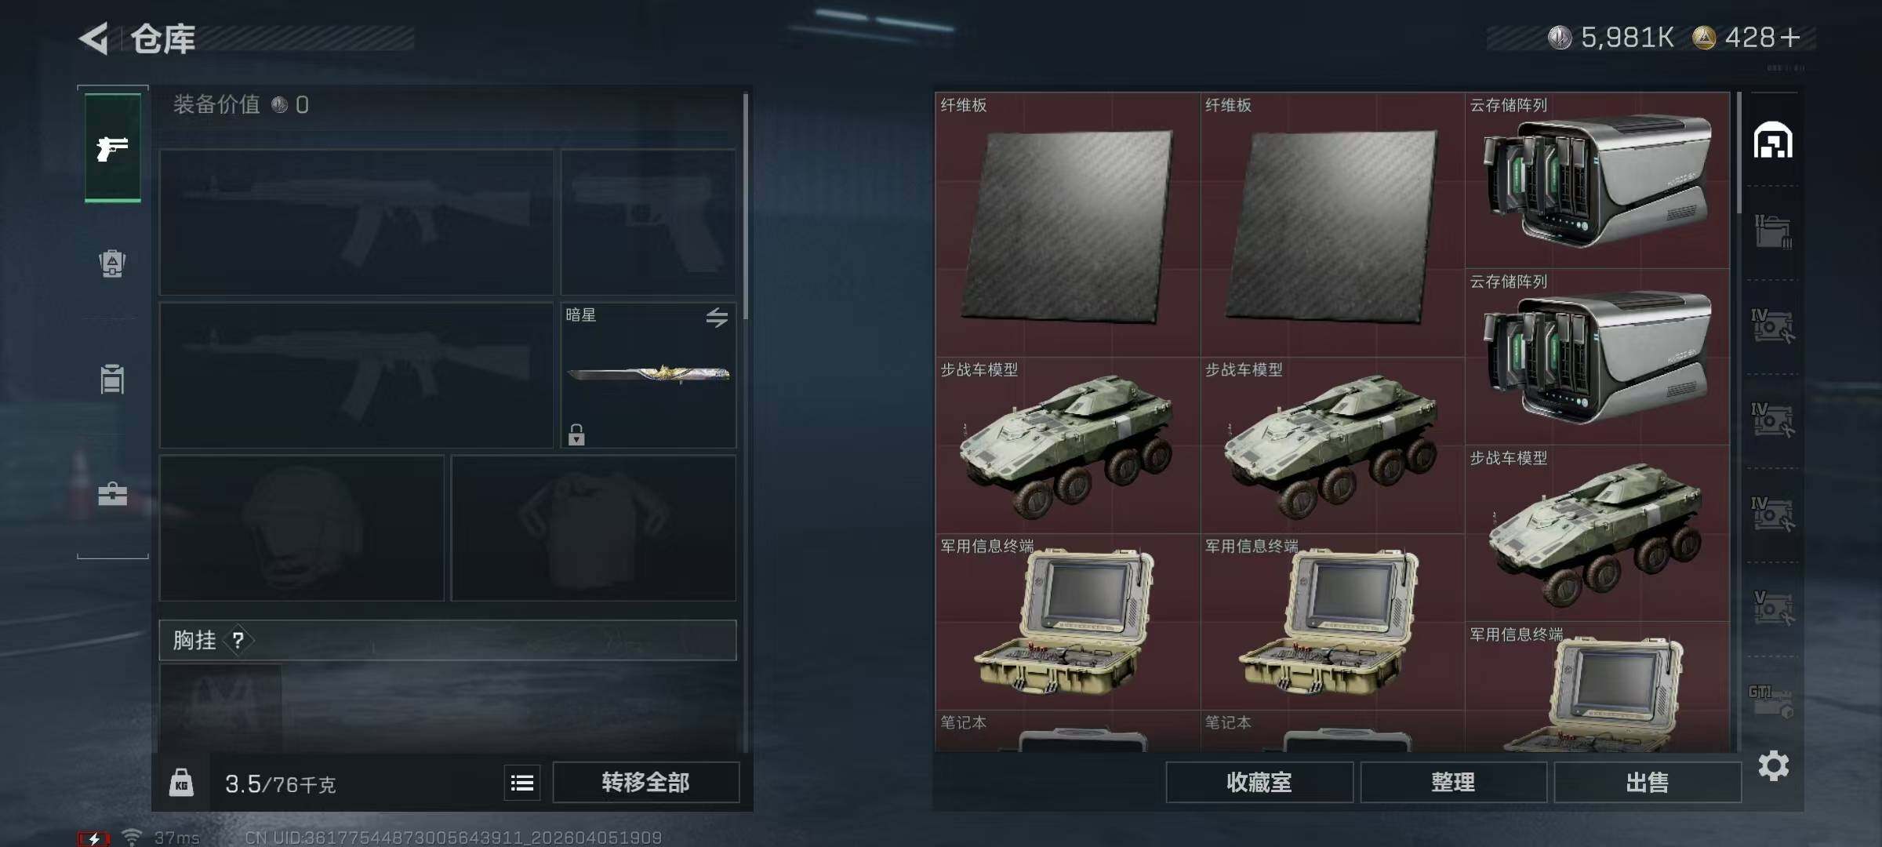Switch to the first IV storage box tab
This screenshot has height=847, width=1882.
point(1772,325)
